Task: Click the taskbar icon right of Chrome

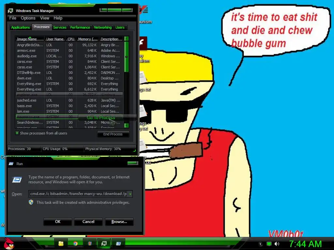Action: (x=90, y=243)
